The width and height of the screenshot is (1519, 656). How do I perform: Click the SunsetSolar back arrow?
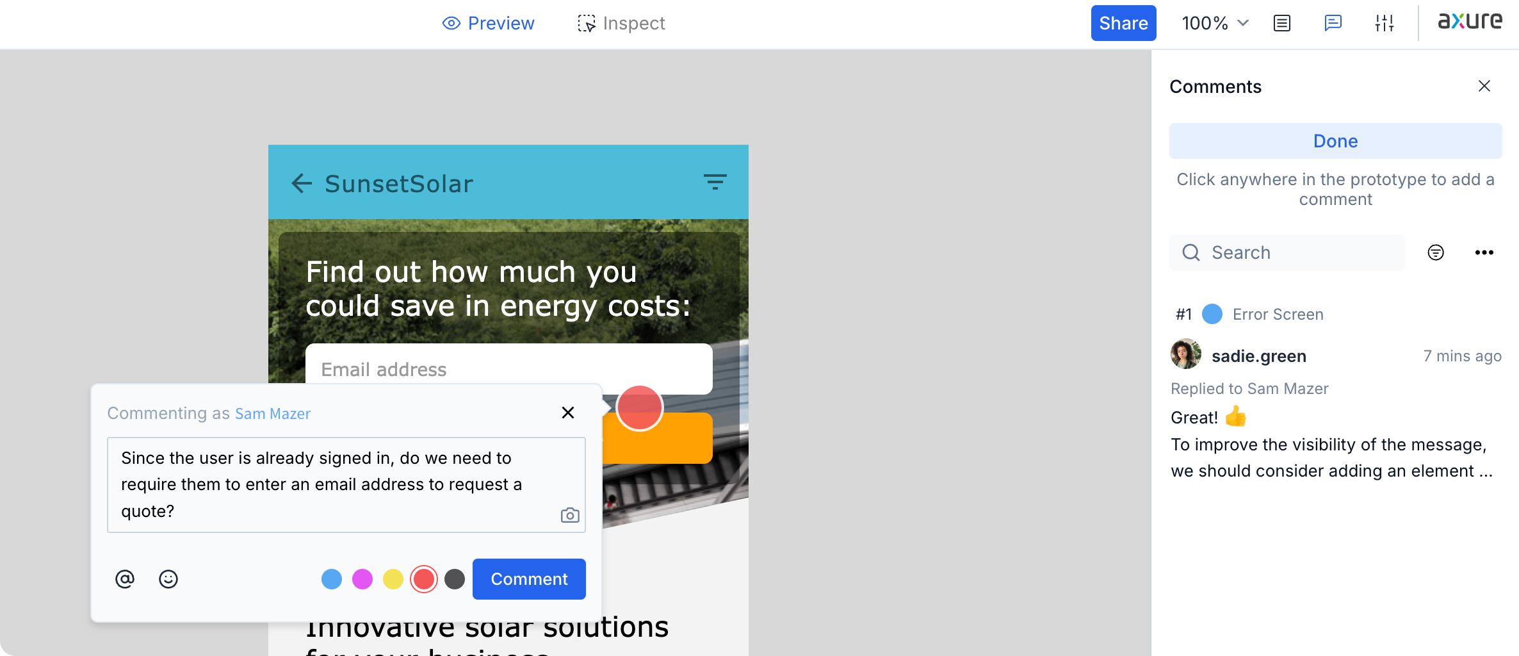coord(302,183)
